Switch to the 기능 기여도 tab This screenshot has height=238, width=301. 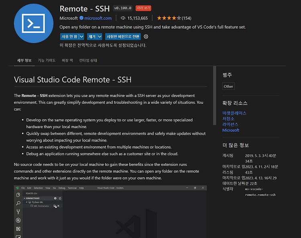[x=47, y=61]
